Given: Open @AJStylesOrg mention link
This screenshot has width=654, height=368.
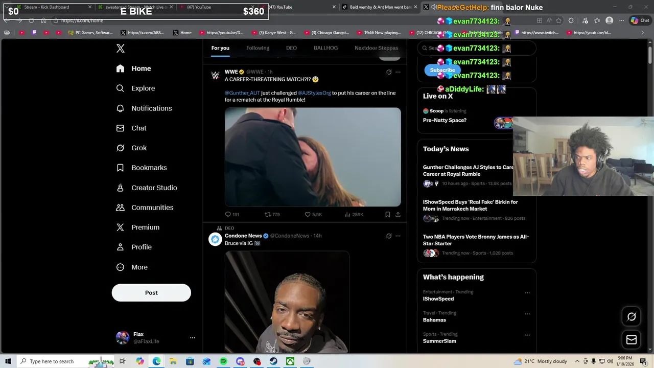Looking at the screenshot, I should [x=314, y=93].
